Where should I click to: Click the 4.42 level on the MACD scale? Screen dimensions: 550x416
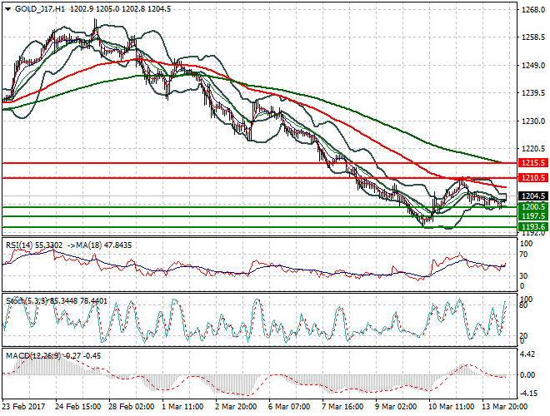coord(527,355)
